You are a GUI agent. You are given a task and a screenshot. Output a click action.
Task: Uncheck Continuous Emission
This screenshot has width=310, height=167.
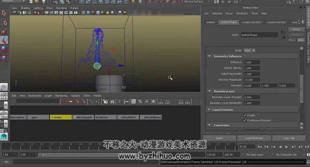tap(245, 121)
